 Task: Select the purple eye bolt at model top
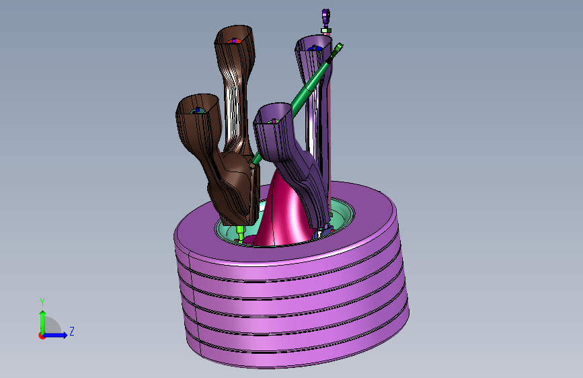click(x=326, y=15)
